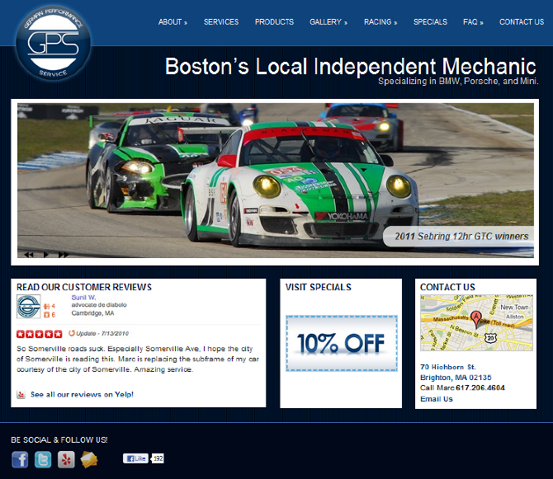Open the Products menu item
Screen dimensions: 553x479
(x=274, y=22)
